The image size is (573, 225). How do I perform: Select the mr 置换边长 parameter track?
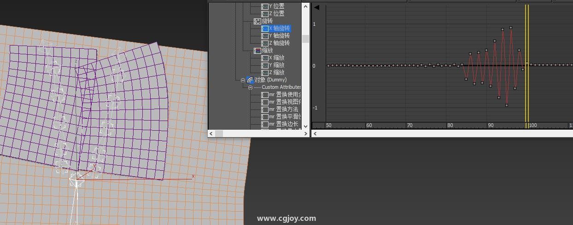(283, 124)
